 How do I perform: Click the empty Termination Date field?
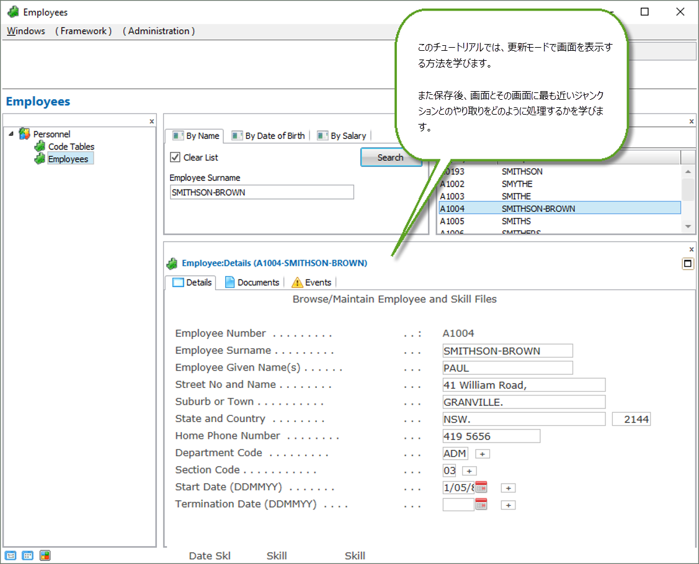459,505
